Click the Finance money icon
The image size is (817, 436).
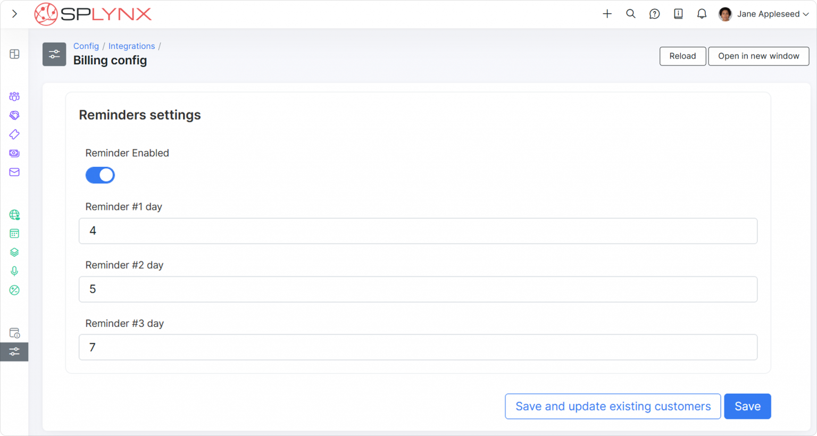pos(14,153)
